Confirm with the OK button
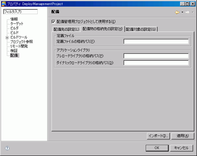 point(157,148)
